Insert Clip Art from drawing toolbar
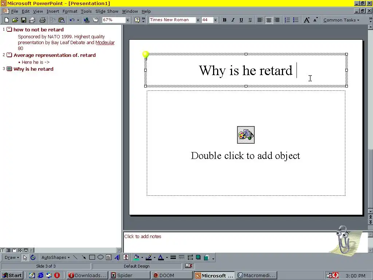Screen dimensions: 373x280 [x=126, y=257]
